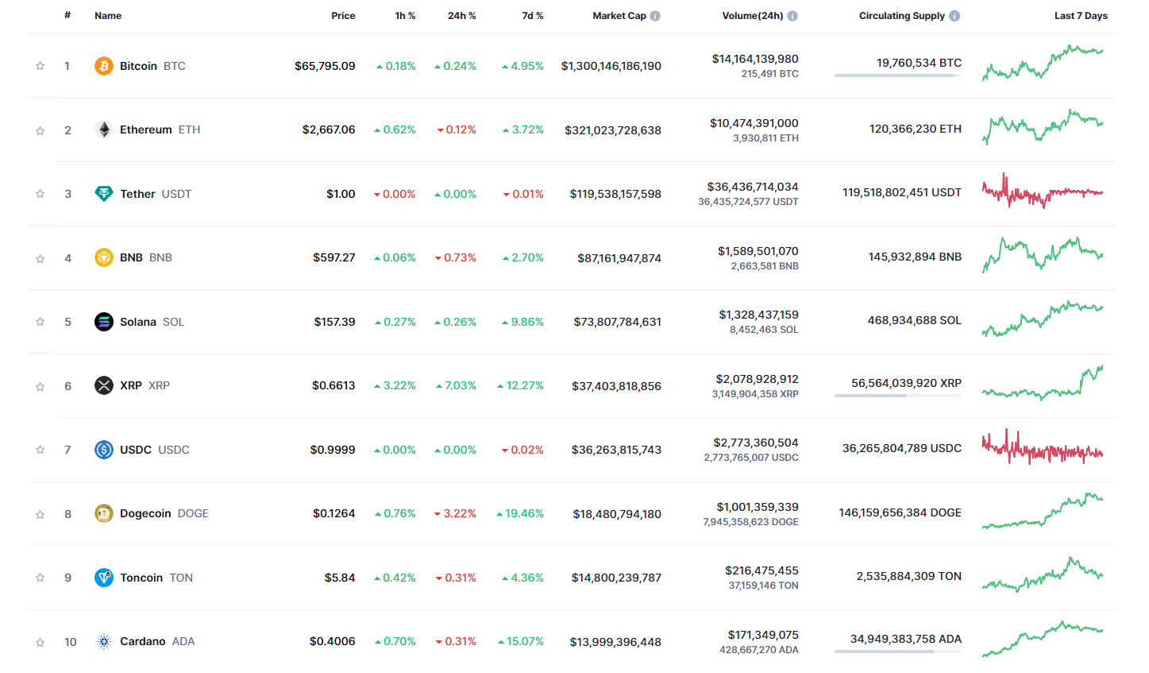Click the Ethereum diamond logo

104,130
